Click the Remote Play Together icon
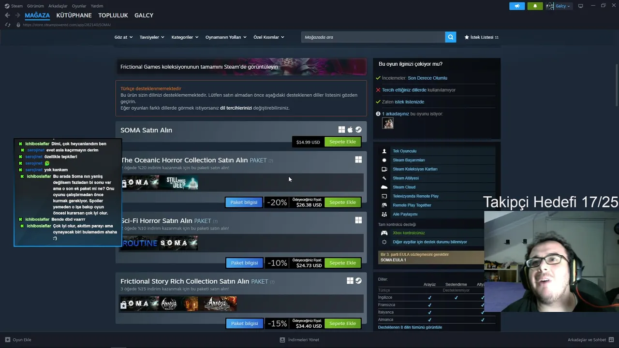The width and height of the screenshot is (619, 348). coord(384,205)
